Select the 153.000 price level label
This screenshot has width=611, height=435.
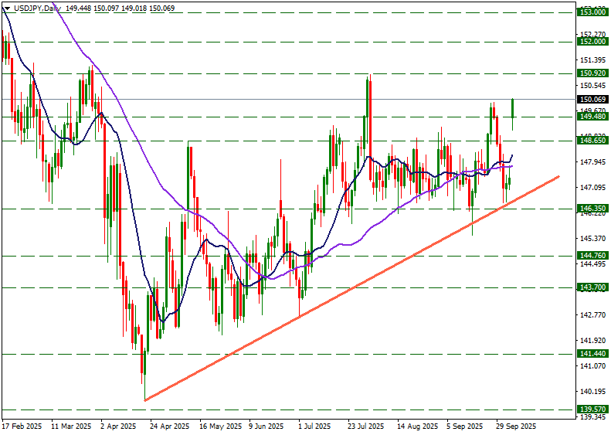pos(592,12)
